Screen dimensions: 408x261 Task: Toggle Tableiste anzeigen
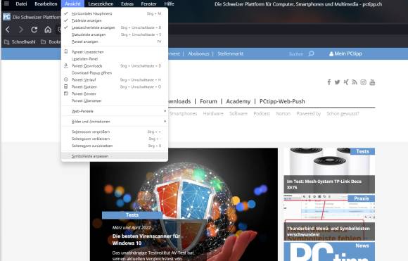[x=115, y=20]
